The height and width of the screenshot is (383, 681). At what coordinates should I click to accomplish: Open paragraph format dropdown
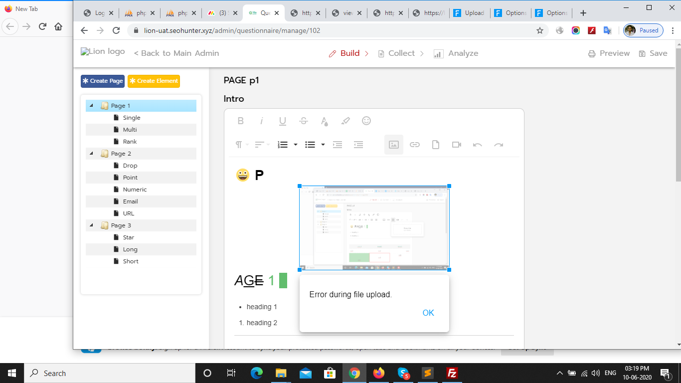(242, 145)
